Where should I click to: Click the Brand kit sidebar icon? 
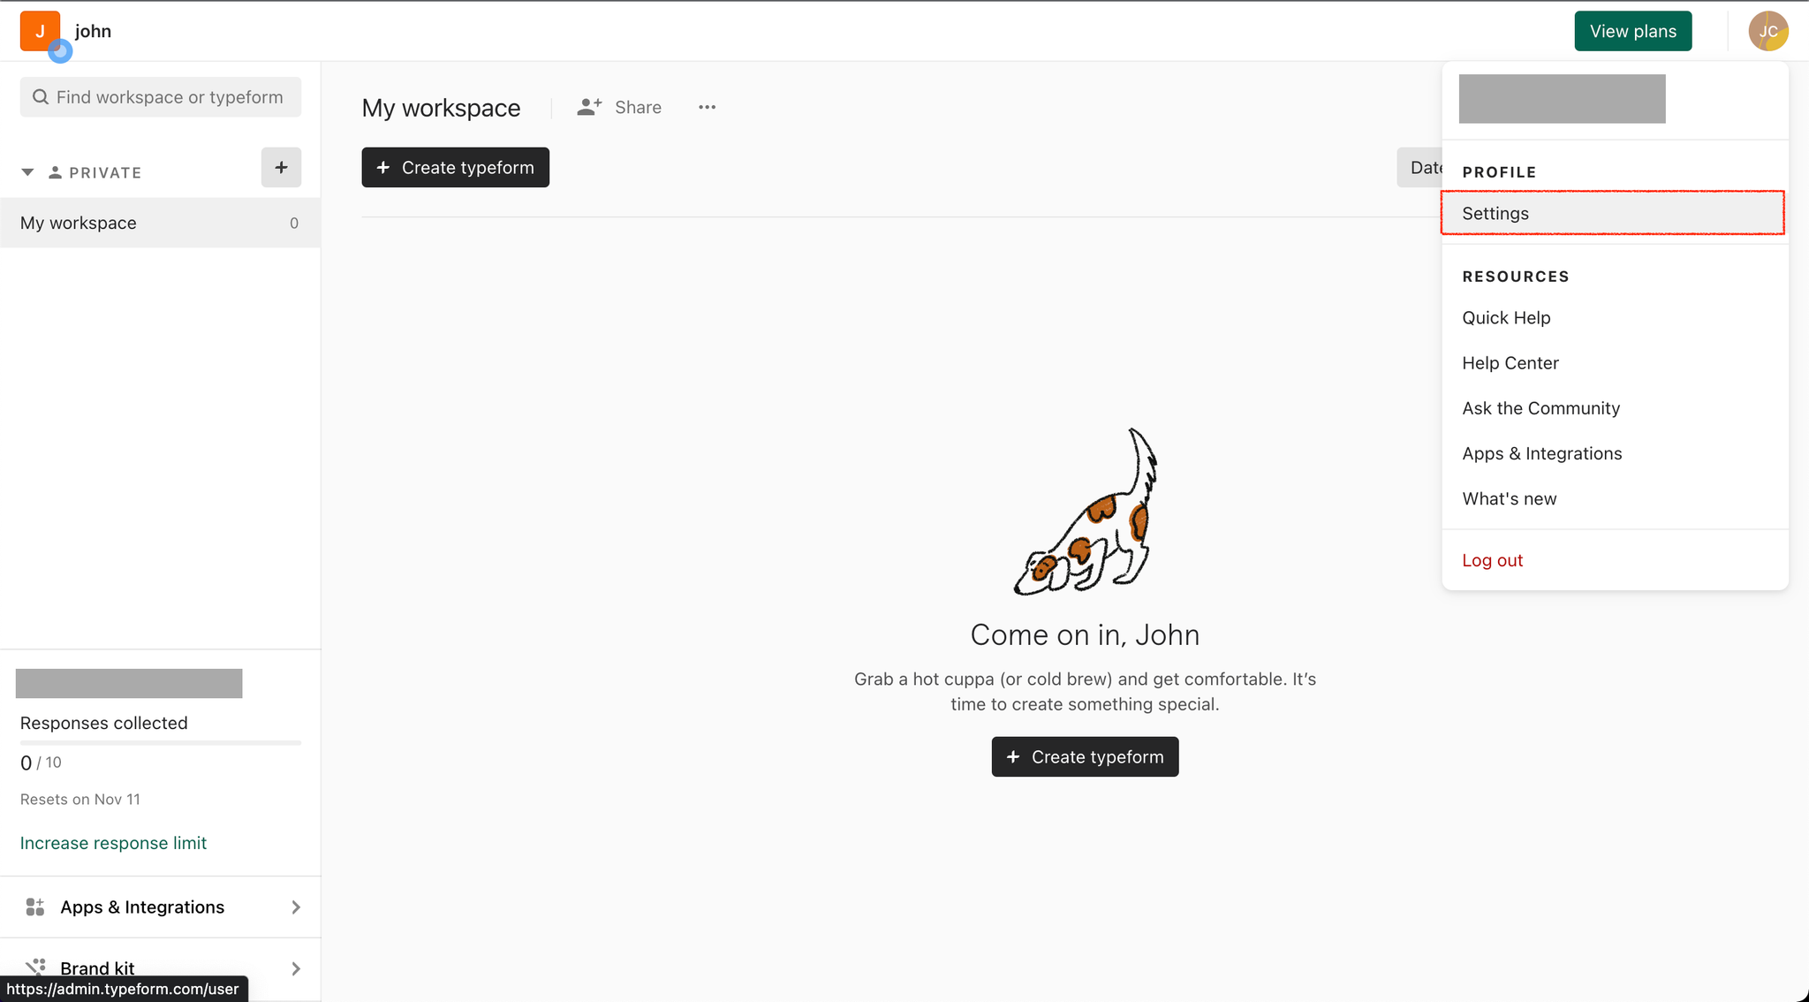coord(35,967)
